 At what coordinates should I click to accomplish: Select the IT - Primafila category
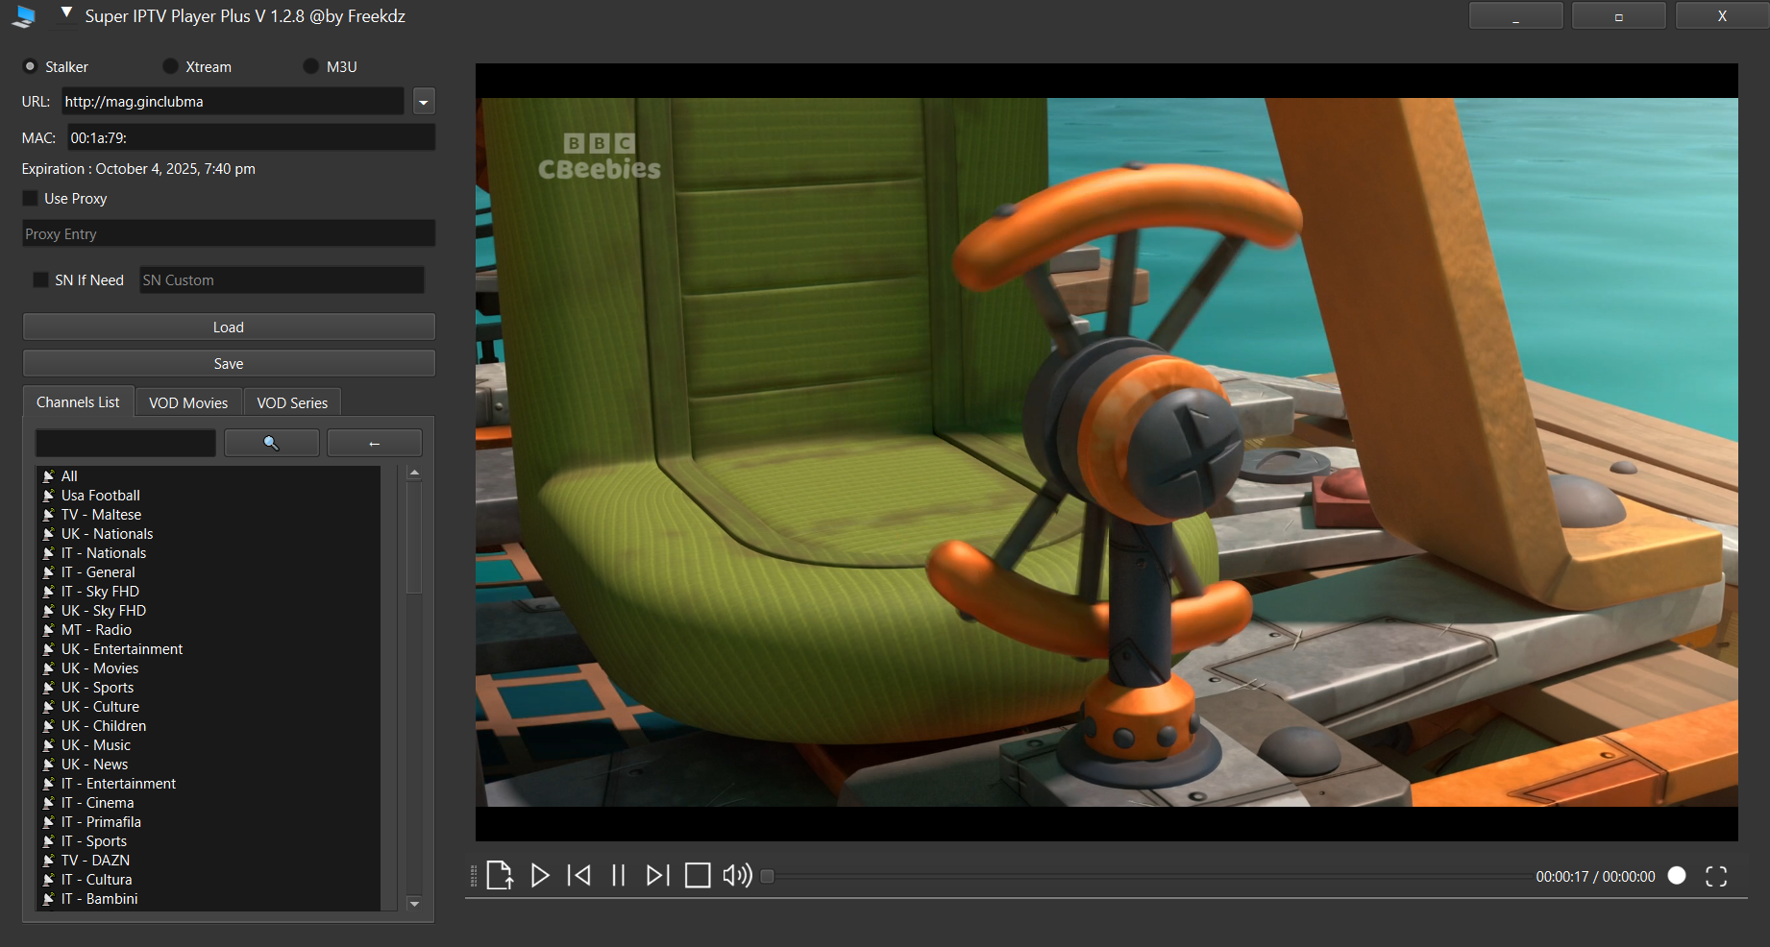coord(208,821)
